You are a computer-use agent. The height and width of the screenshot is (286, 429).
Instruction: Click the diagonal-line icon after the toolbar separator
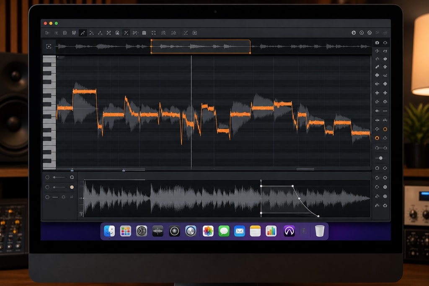tap(186, 33)
